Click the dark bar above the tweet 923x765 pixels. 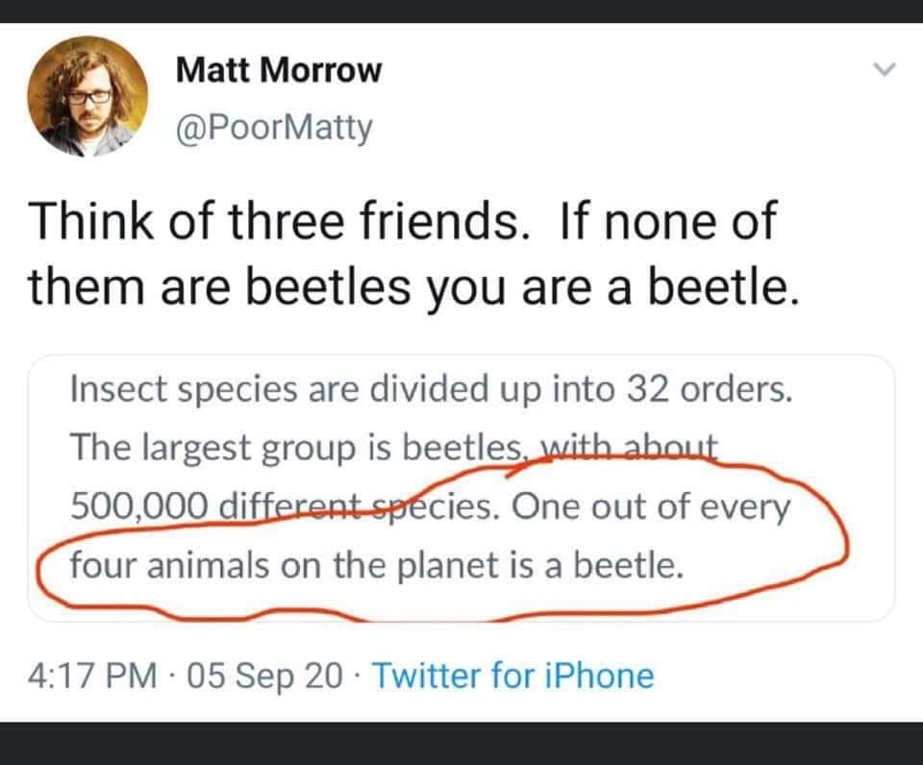(461, 11)
